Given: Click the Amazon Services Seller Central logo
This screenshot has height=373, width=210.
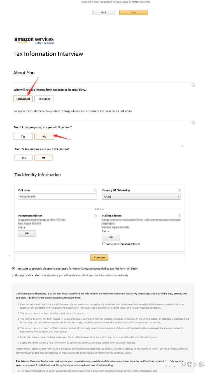Looking at the screenshot, I should (34, 40).
